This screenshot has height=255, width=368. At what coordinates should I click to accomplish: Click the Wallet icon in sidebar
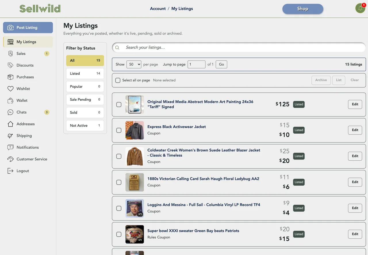pos(11,101)
